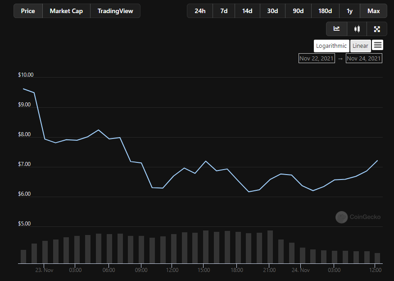The height and width of the screenshot is (281, 394).
Task: Choose the 30d time range
Action: click(272, 11)
